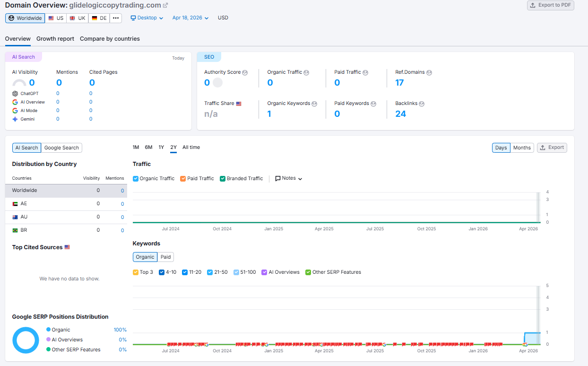This screenshot has height=366, width=588.
Task: Toggle the 51-100 keywords checkbox
Action: click(236, 272)
